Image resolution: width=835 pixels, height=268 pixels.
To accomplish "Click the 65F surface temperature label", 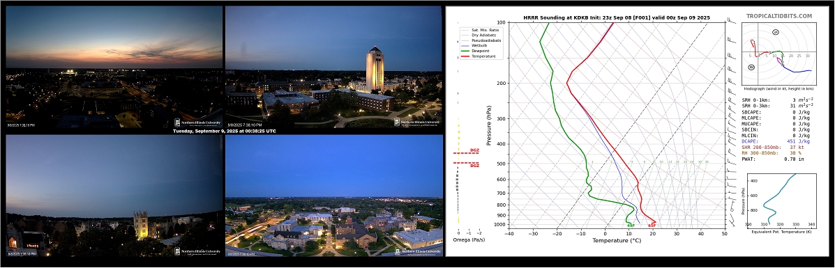I will (652, 226).
